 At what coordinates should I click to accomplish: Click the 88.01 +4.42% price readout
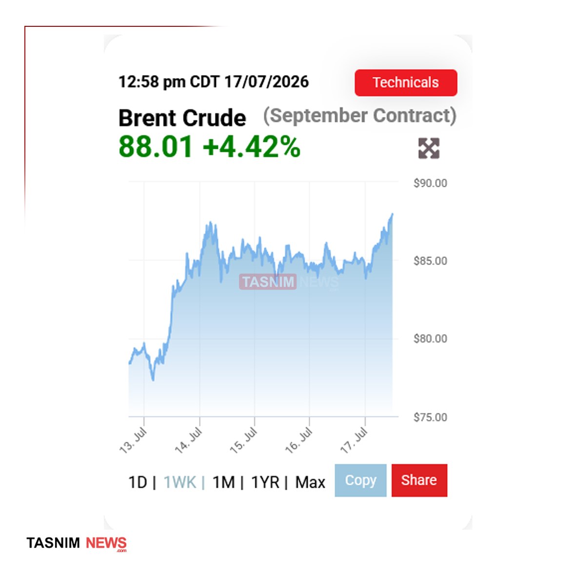[x=209, y=147]
